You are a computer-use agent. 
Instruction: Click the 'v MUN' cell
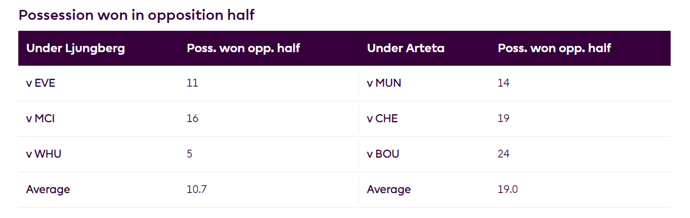tap(384, 83)
